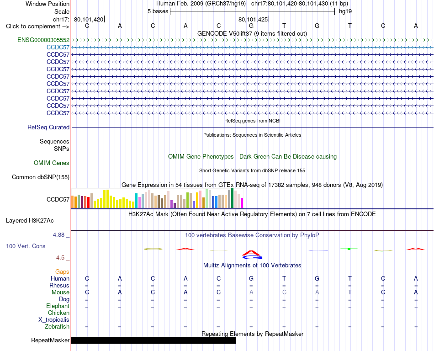Image resolution: width=434 pixels, height=351 pixels.
Task: Click the '5 bases' scale label
Action: tap(158, 11)
